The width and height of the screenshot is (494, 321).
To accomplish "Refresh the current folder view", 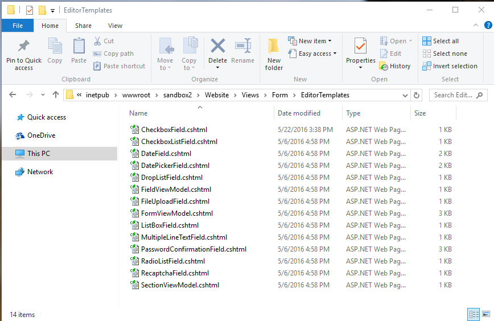I will [x=417, y=95].
